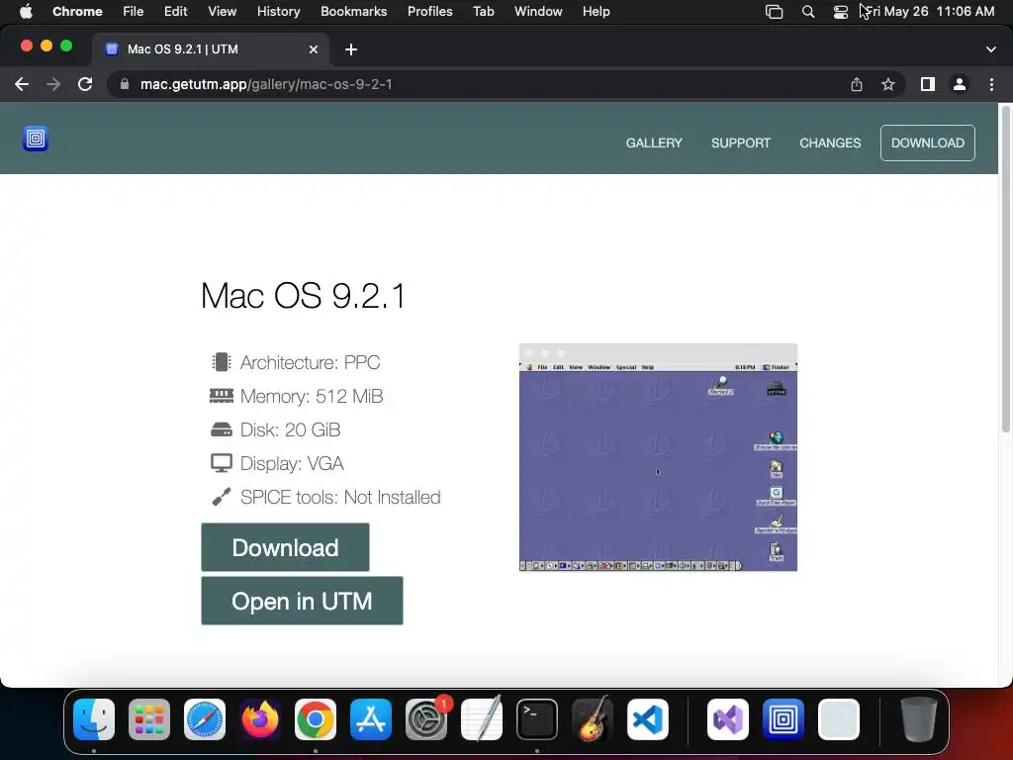The width and height of the screenshot is (1013, 760).
Task: Download the Mac OS 9.2.1 VM
Action: coord(285,547)
